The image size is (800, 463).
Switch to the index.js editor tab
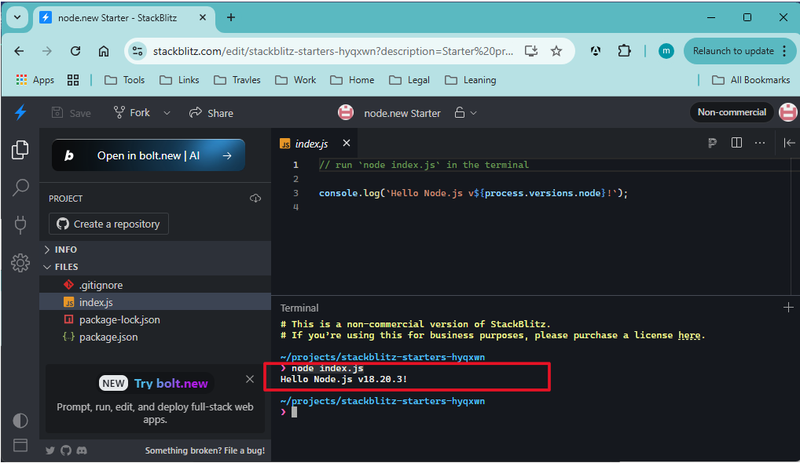[311, 144]
